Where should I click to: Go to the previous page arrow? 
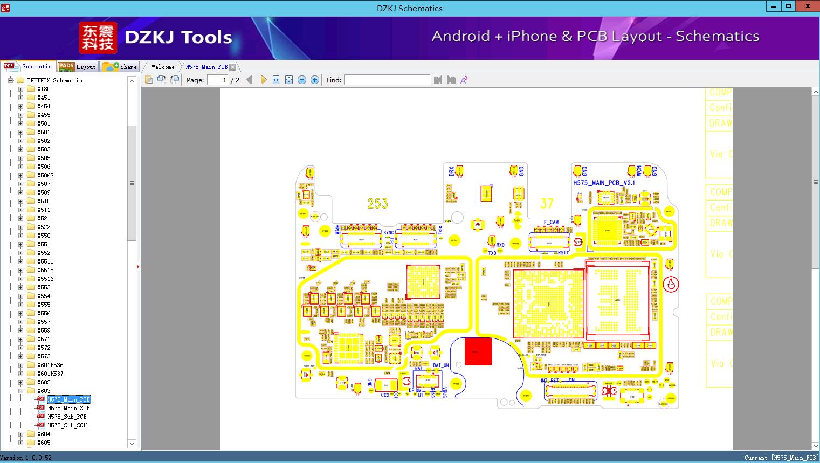click(249, 80)
